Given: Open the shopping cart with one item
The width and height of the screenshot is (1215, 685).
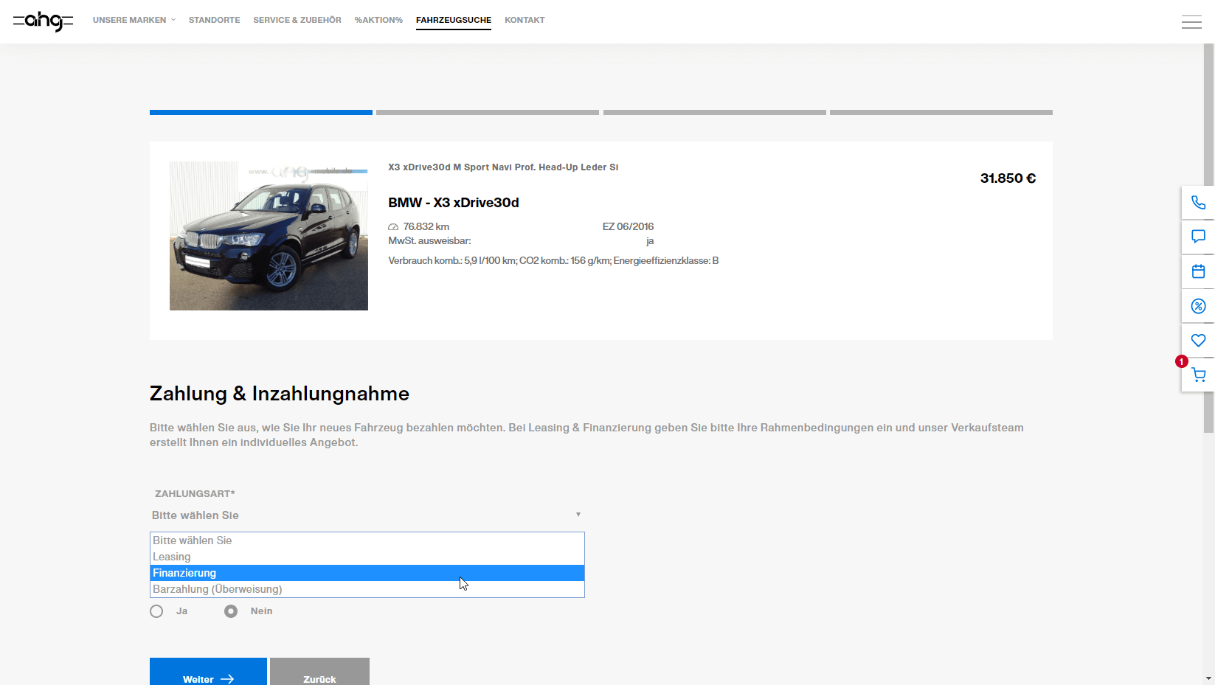Looking at the screenshot, I should tap(1198, 375).
